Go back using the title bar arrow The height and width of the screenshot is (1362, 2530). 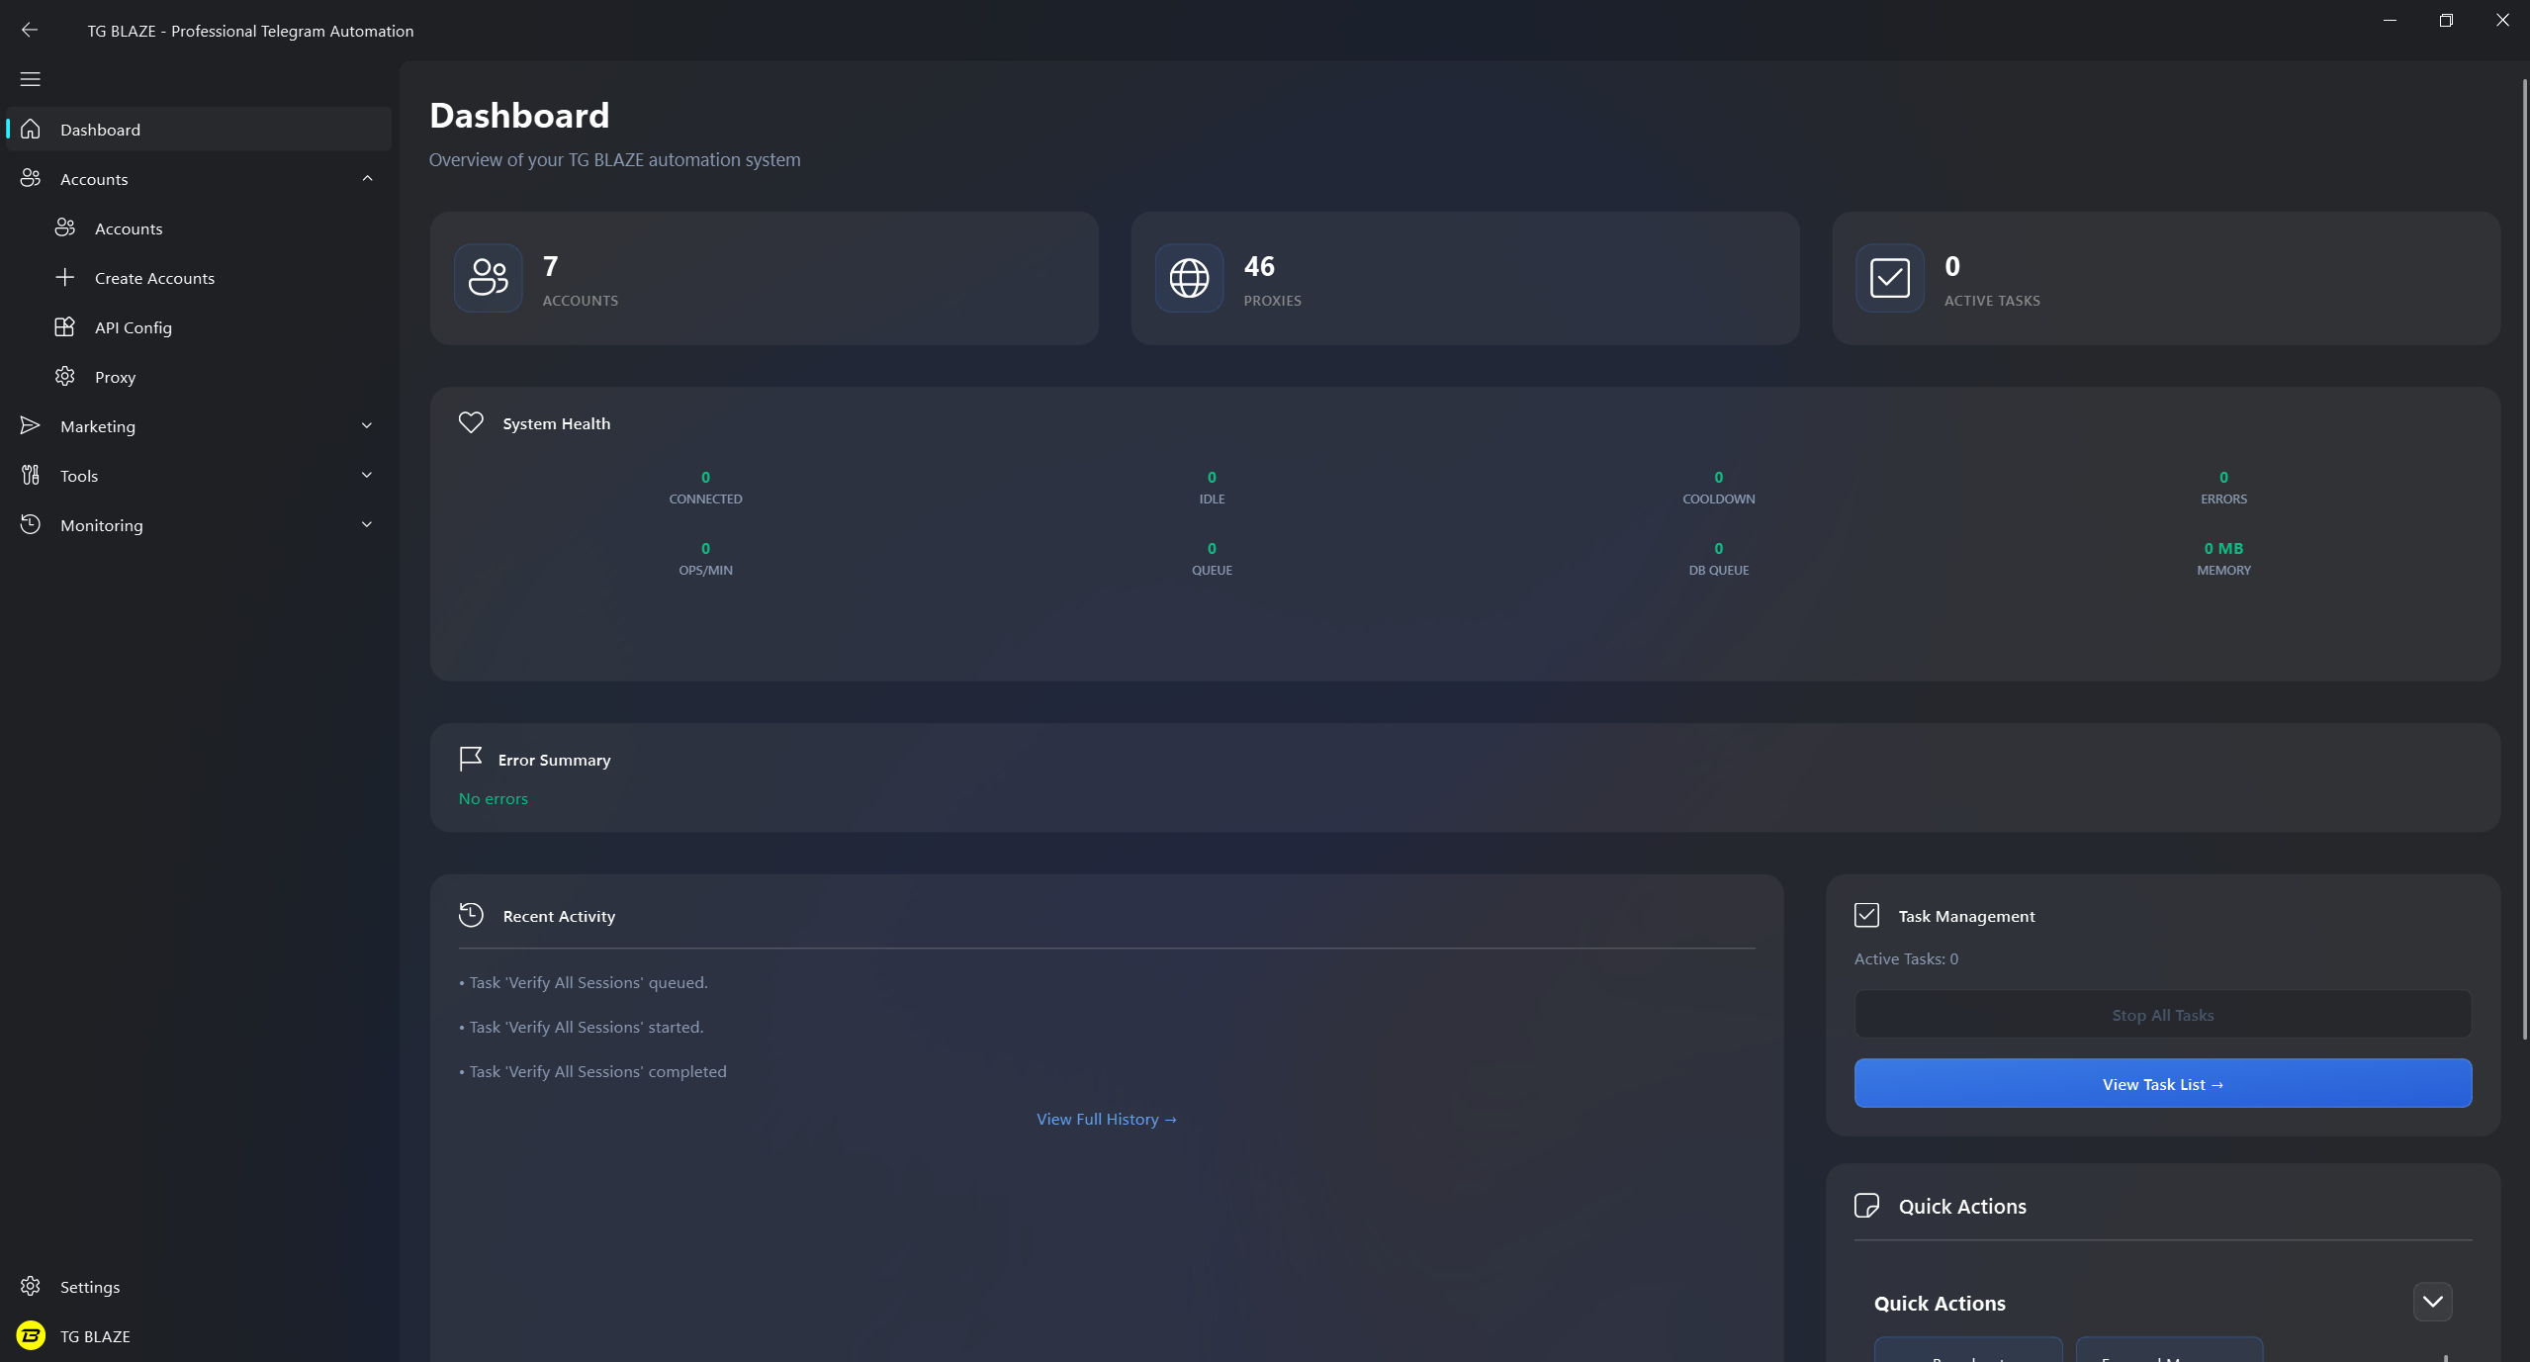coord(30,30)
